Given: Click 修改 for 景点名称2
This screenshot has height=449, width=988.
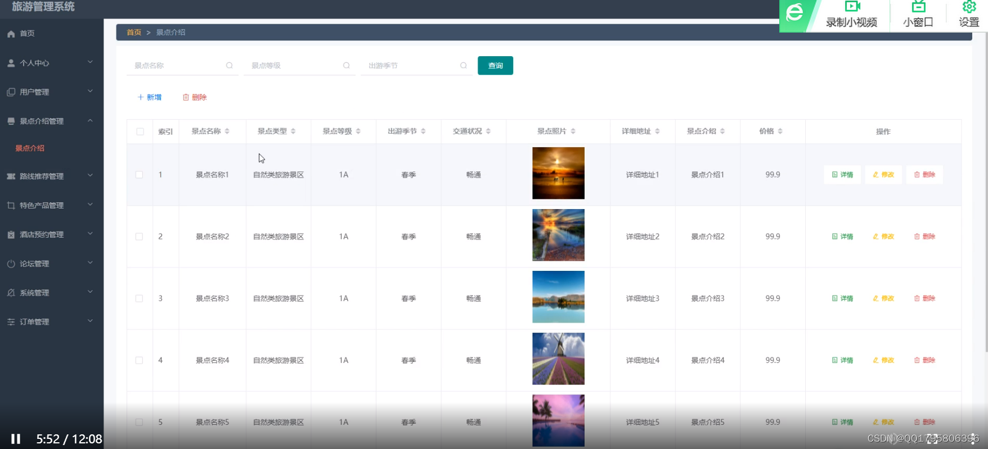Looking at the screenshot, I should pyautogui.click(x=883, y=237).
